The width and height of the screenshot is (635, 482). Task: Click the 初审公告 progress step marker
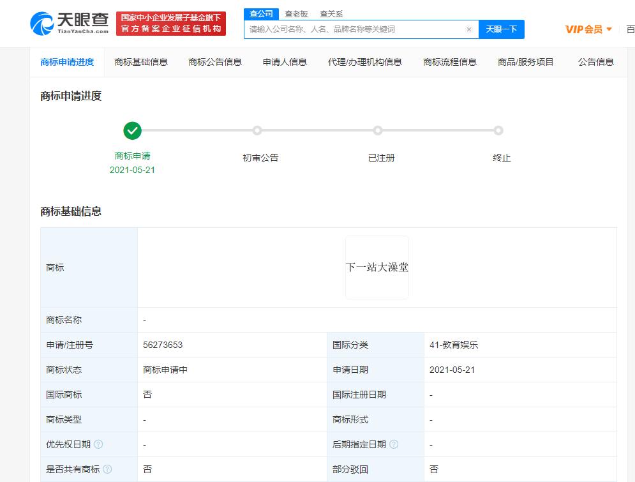tap(257, 131)
